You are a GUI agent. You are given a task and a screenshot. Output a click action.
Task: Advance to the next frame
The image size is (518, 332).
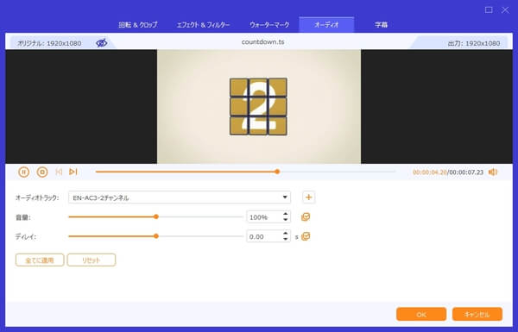click(73, 172)
